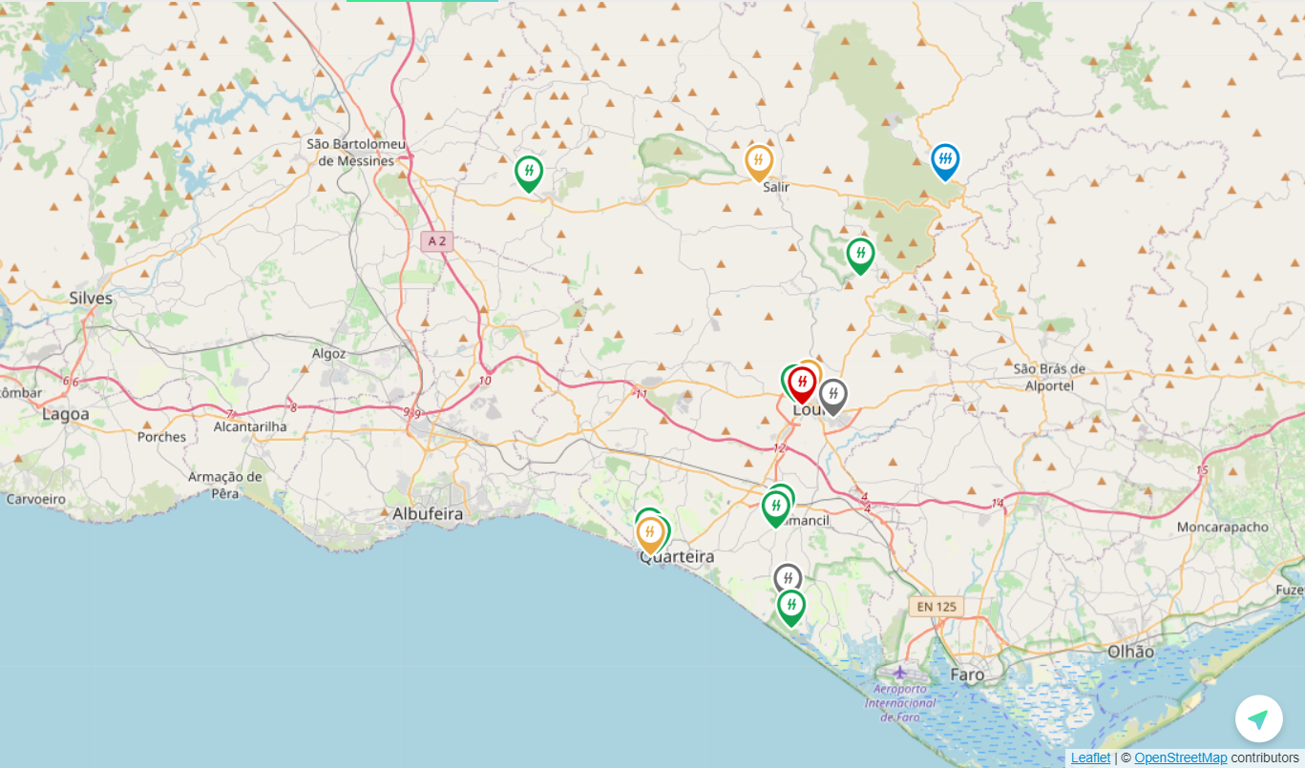Click the Aeroporto Internacional de Faro label
This screenshot has height=768, width=1305.
(900, 702)
